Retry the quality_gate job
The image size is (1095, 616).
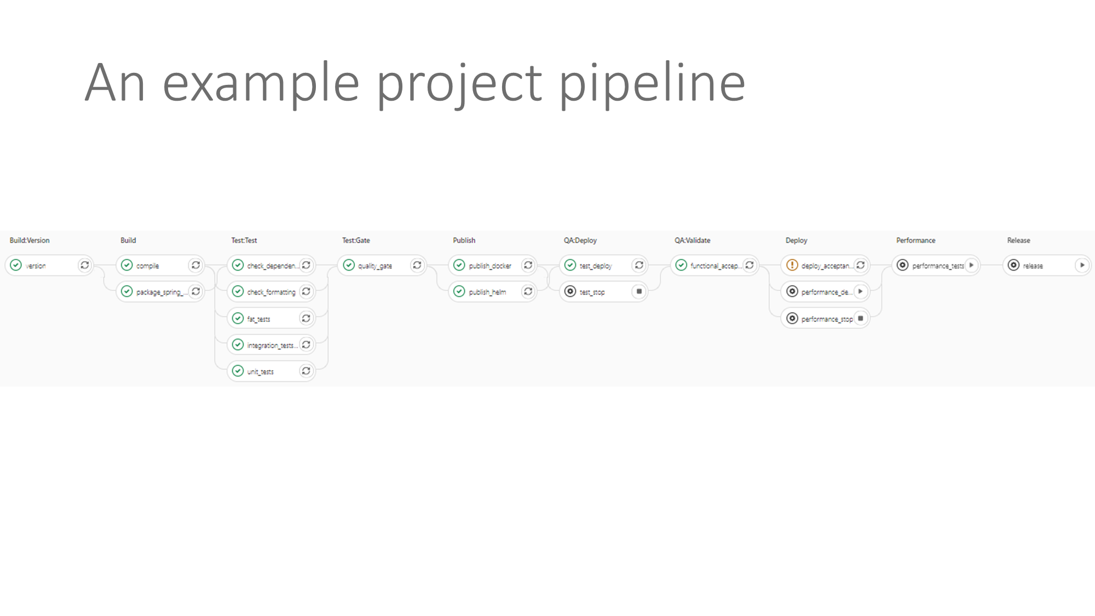click(x=417, y=266)
